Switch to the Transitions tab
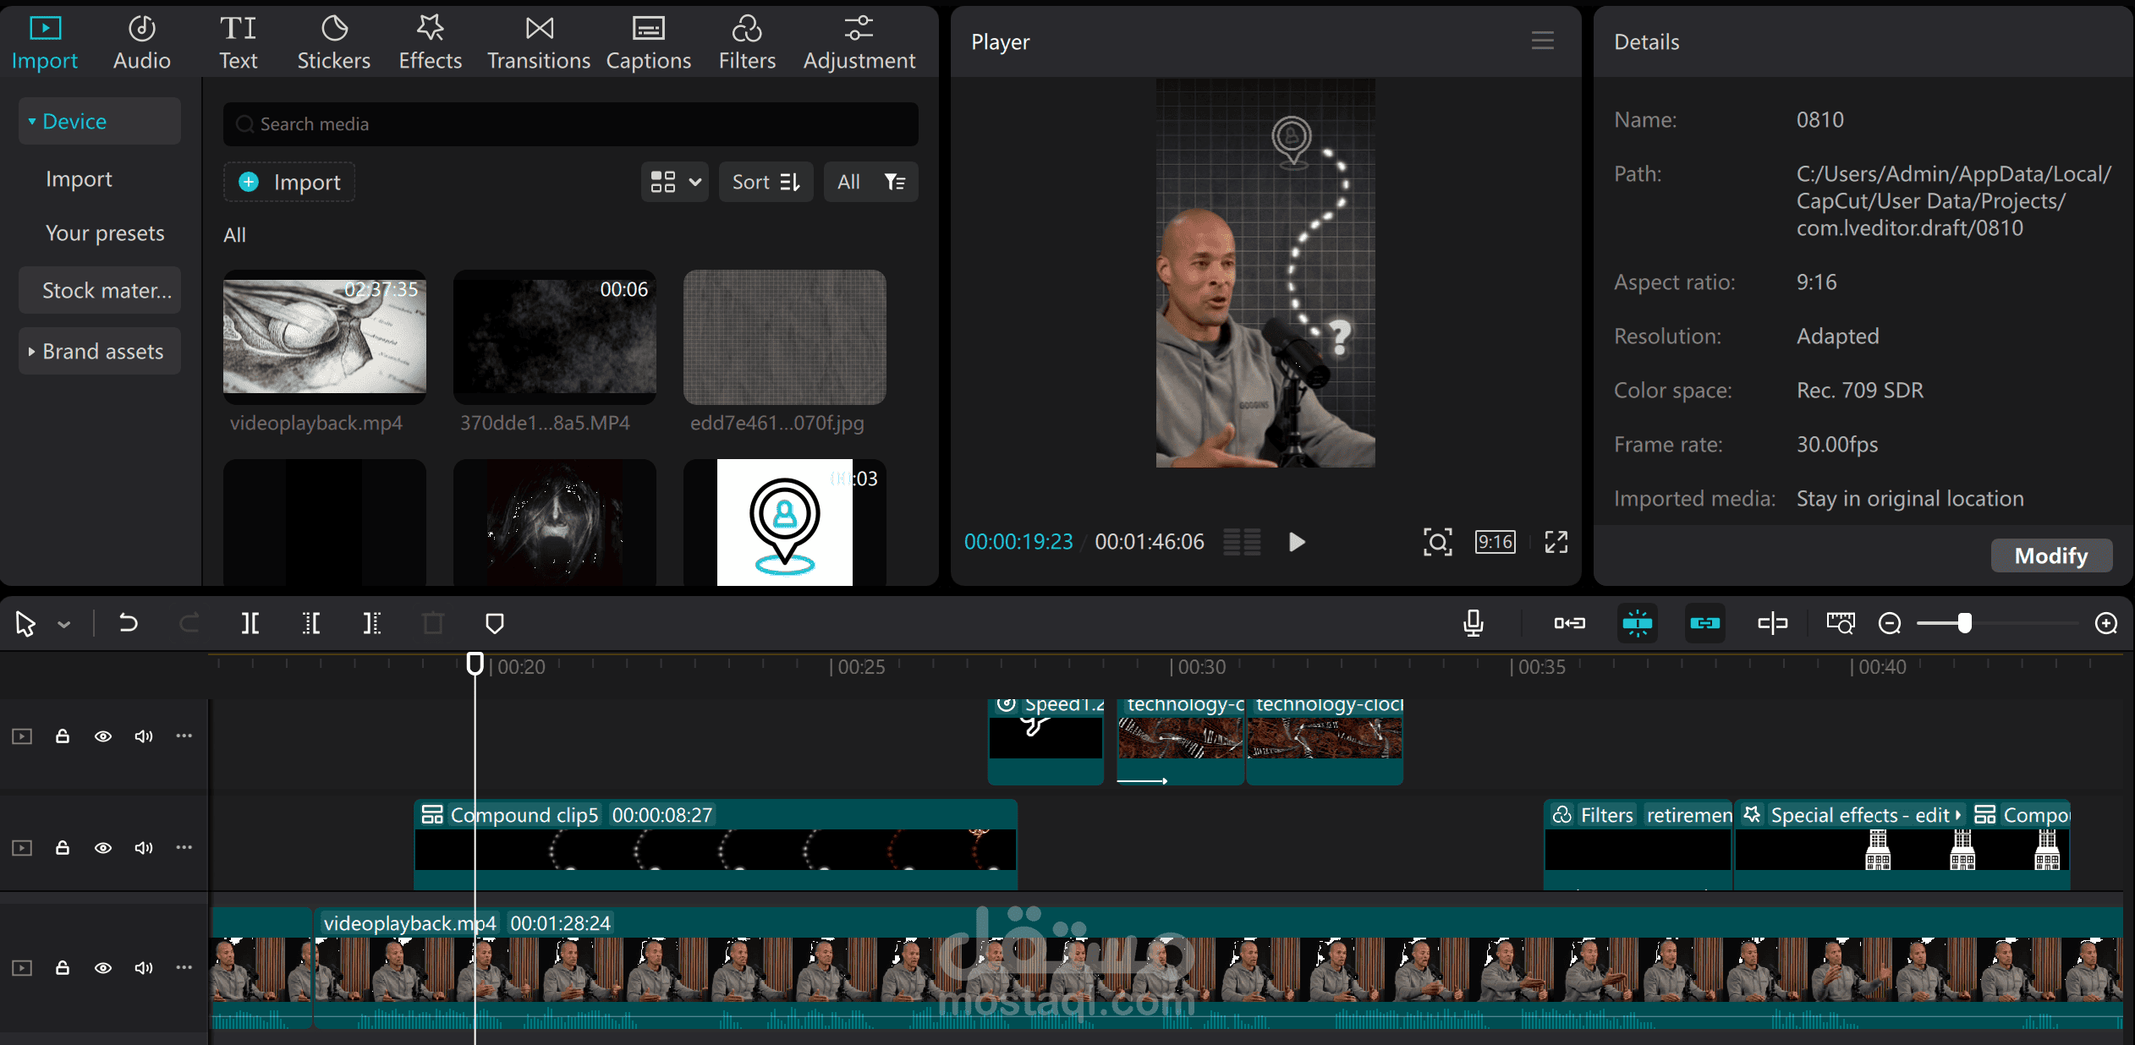 (539, 42)
